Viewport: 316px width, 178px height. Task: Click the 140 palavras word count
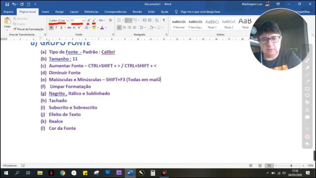pyautogui.click(x=10, y=166)
